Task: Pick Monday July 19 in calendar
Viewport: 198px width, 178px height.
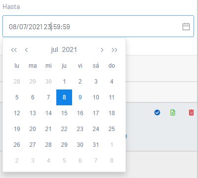Action: [x=17, y=129]
